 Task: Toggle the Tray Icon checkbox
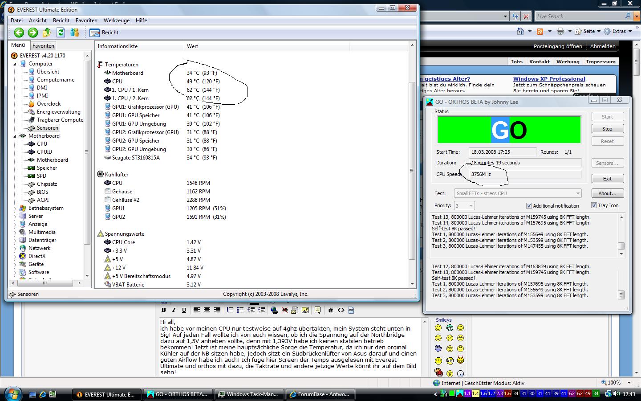[x=594, y=205]
